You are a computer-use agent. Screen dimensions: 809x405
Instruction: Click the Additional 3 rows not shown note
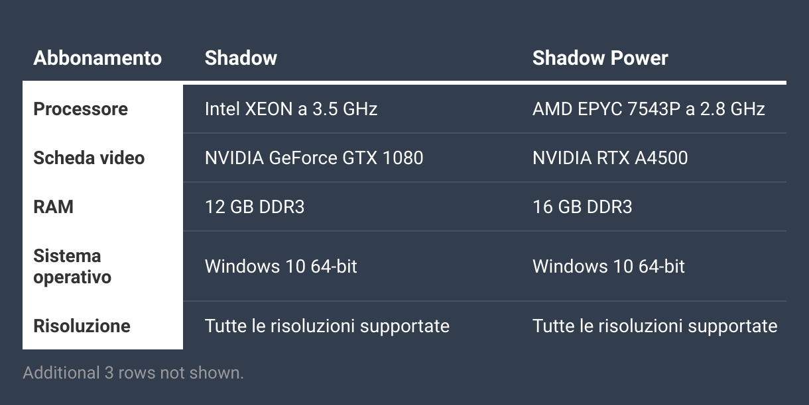click(x=133, y=373)
